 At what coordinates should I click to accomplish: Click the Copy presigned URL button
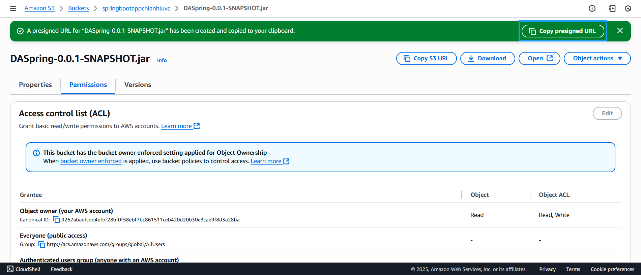tap(563, 31)
